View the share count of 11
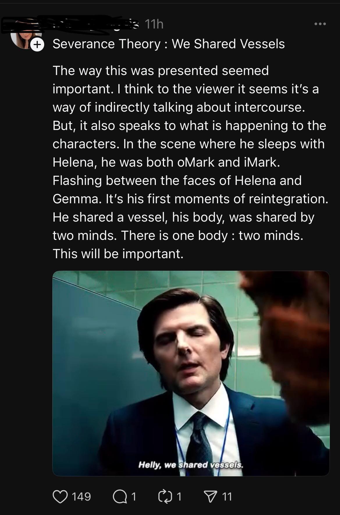 pos(227,496)
